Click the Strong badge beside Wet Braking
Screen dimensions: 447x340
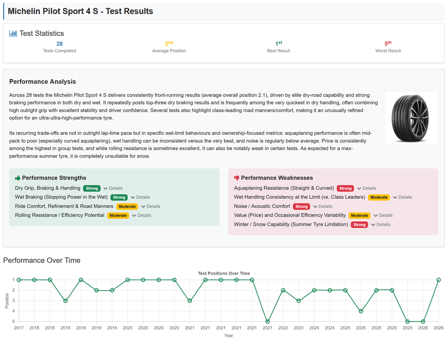(x=119, y=197)
